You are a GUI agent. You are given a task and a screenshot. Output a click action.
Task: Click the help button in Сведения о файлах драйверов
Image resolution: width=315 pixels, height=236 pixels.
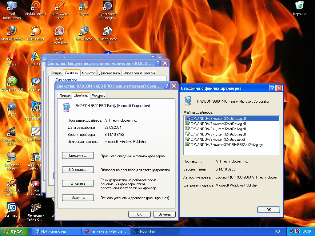[272, 88]
